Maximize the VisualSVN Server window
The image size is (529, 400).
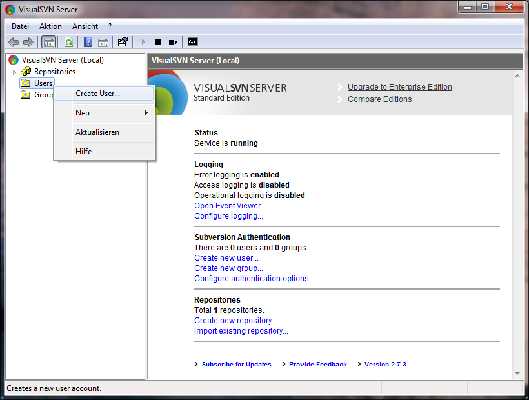tap(485, 8)
